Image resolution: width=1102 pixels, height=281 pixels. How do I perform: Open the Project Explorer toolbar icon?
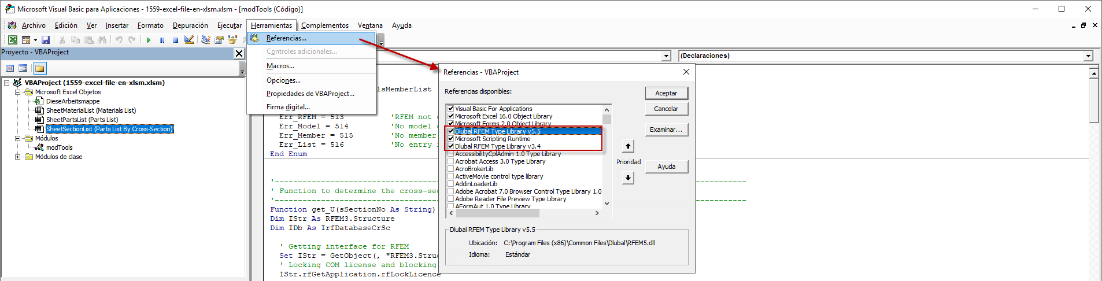(x=206, y=40)
